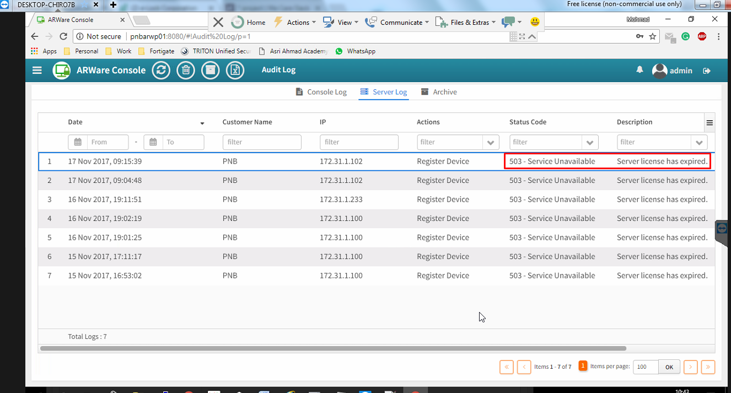Open the From date calendar picker
This screenshot has width=731, height=393.
tap(78, 142)
